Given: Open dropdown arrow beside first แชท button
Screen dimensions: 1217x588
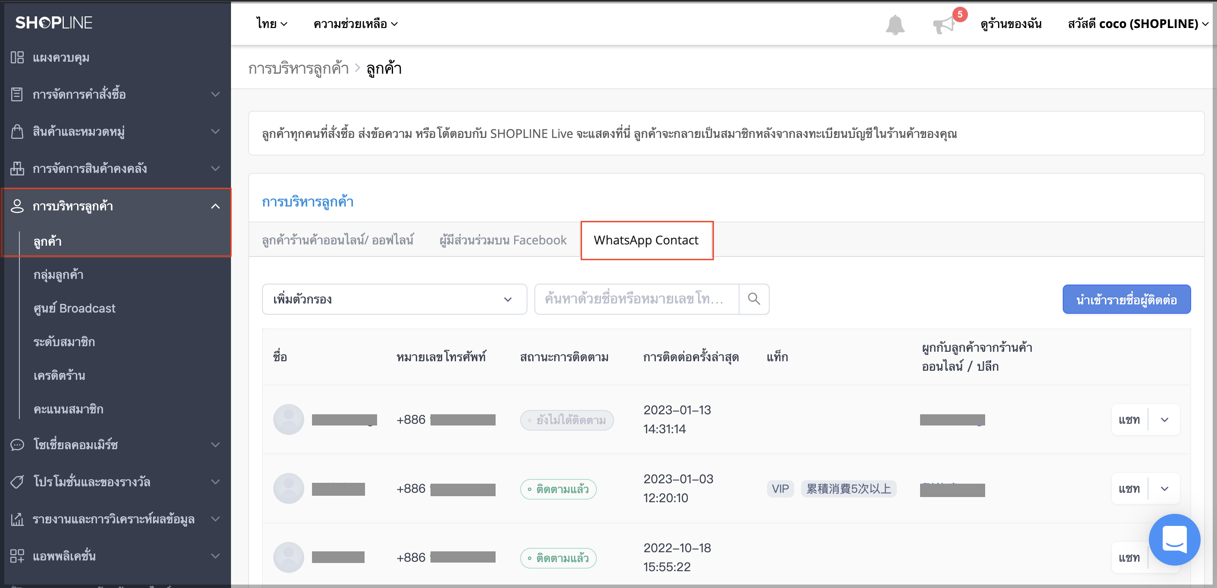Looking at the screenshot, I should [x=1164, y=419].
